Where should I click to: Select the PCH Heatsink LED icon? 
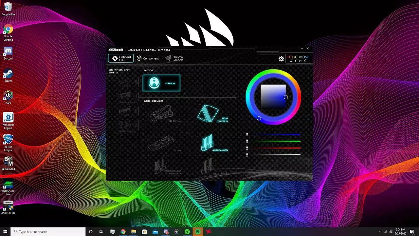click(x=208, y=113)
